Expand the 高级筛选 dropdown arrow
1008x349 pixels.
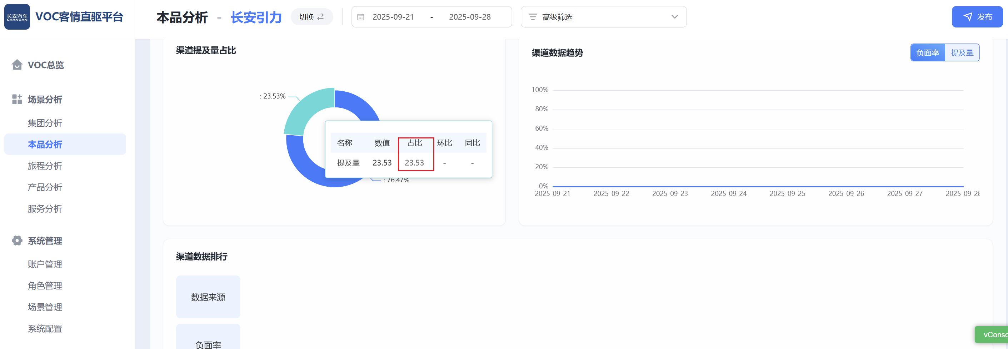coord(674,17)
